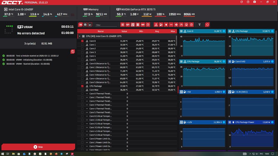Check the Core 1 checkbox
Screen dimensions: 278x156
click(x=82, y=45)
